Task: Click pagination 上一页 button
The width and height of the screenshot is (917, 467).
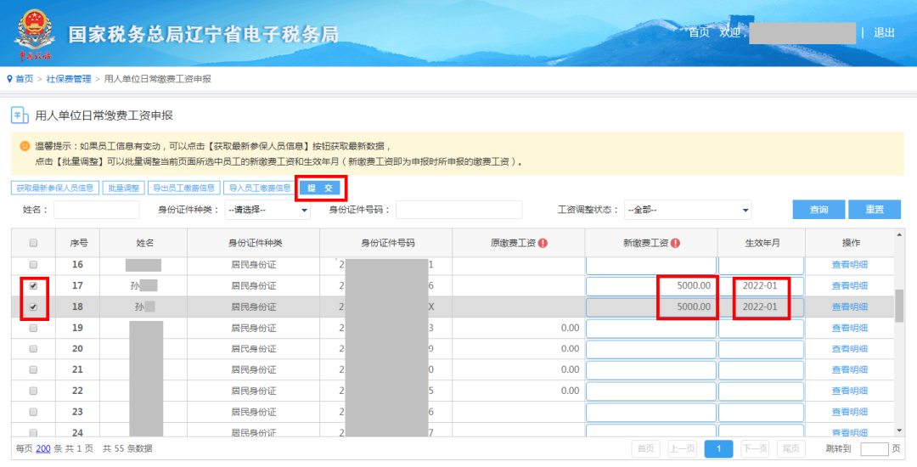Action: (682, 449)
